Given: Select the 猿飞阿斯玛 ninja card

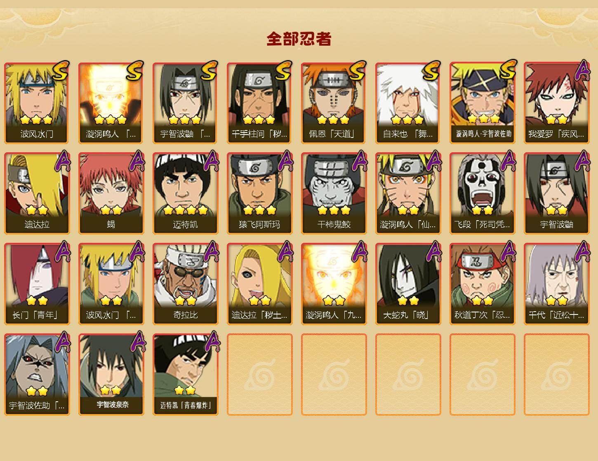Looking at the screenshot, I should (x=259, y=193).
